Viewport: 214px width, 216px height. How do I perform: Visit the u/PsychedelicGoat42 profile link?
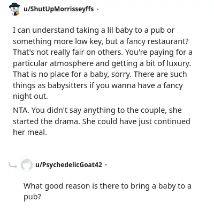coord(68,164)
